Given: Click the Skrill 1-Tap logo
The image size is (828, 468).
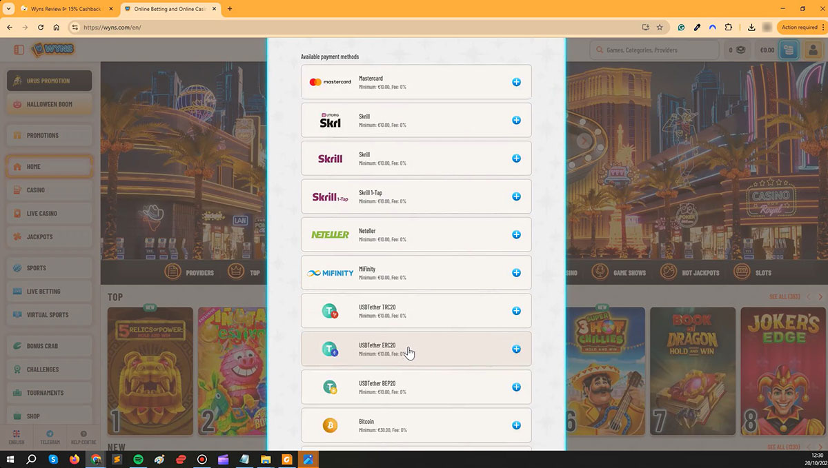Looking at the screenshot, I should point(331,197).
